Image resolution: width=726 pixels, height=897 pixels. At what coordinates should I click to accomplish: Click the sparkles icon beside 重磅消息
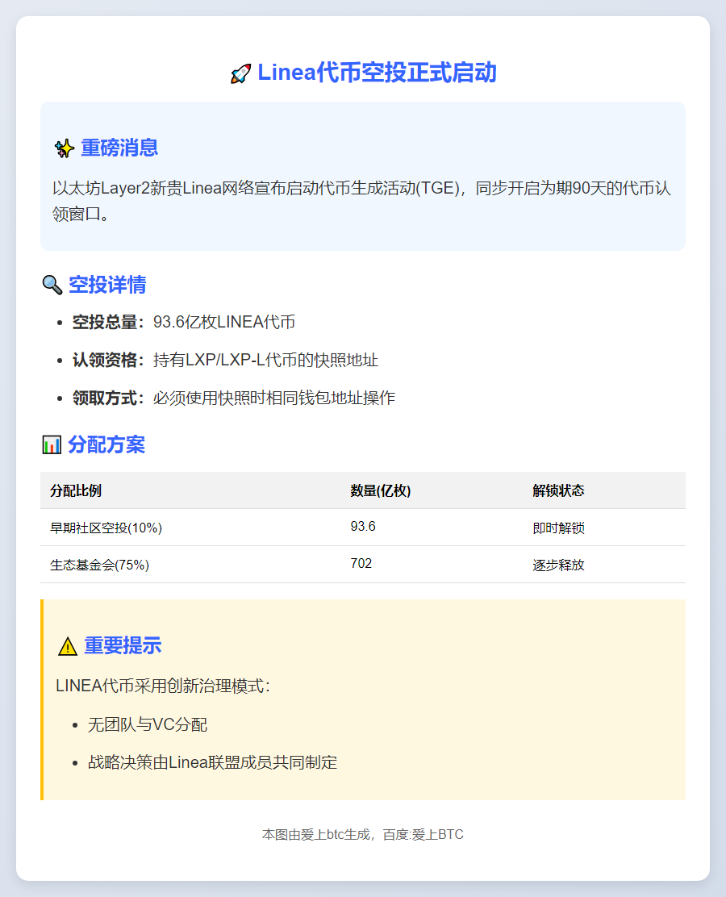pos(64,148)
